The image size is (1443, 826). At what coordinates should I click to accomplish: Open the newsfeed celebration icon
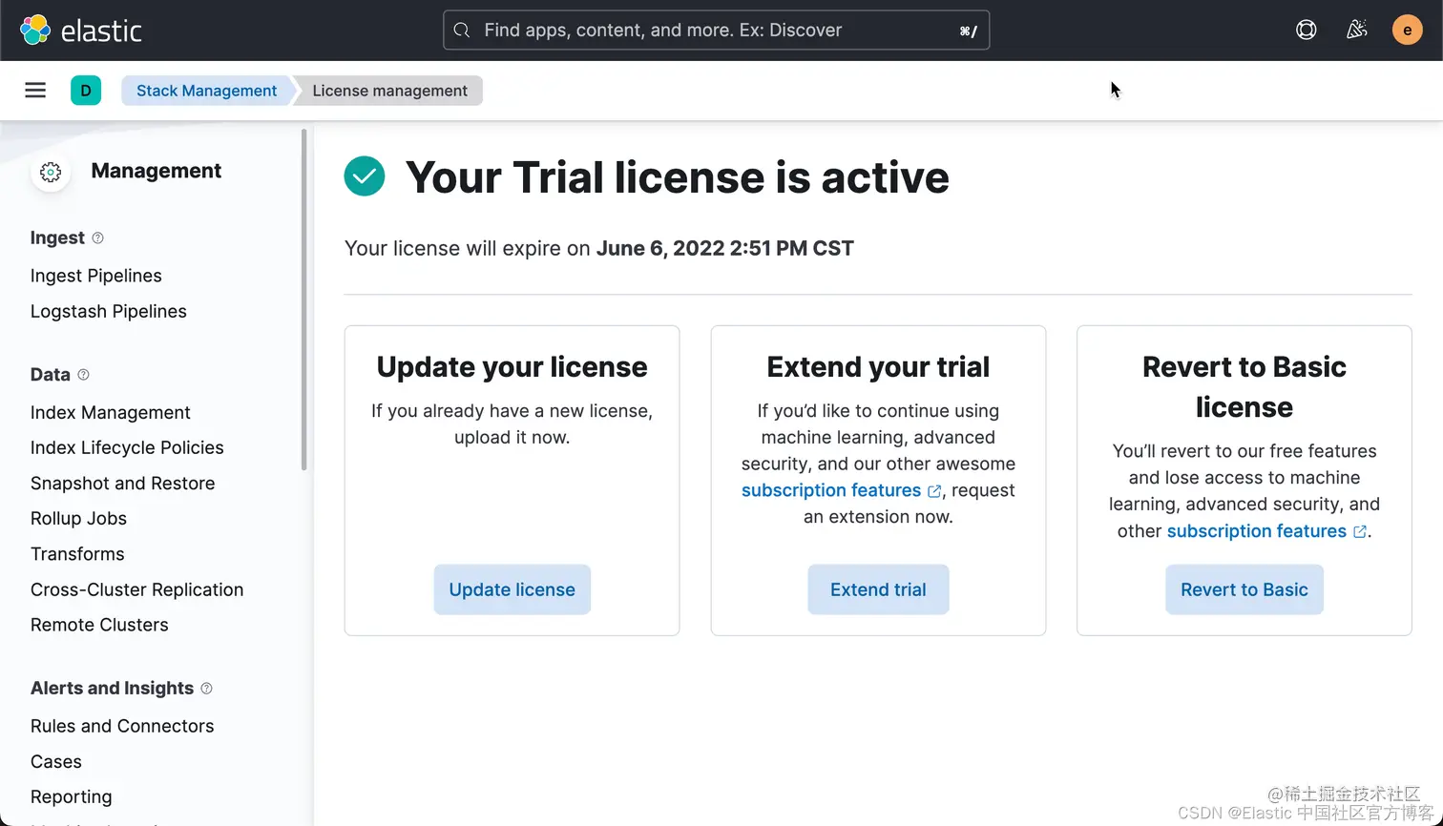(1356, 31)
